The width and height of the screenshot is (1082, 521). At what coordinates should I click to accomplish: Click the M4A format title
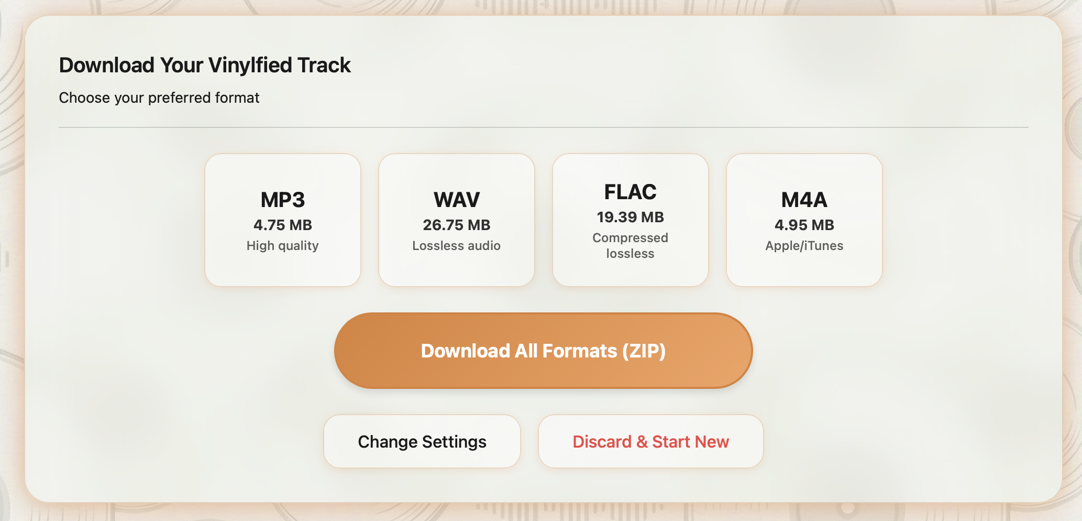[x=804, y=200]
